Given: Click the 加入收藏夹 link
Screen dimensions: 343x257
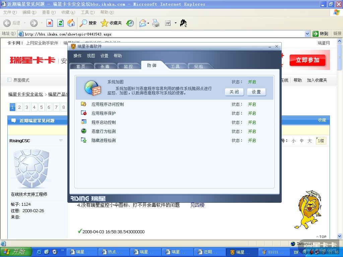Looking at the screenshot, I should click(x=317, y=80).
